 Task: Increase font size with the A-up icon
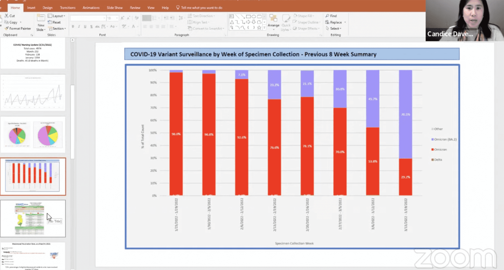tap(122, 18)
